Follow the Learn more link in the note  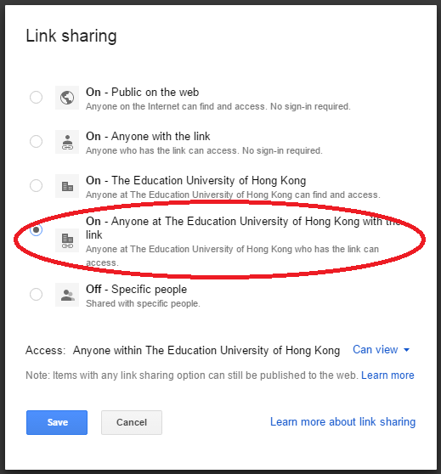387,375
